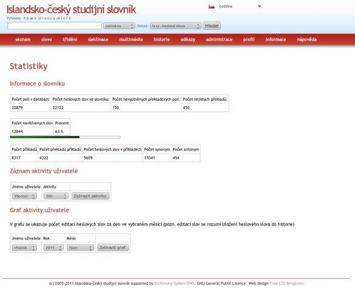Click the 'Počet synonym' column header
Viewport: 355px width, 291px height.
point(157,150)
